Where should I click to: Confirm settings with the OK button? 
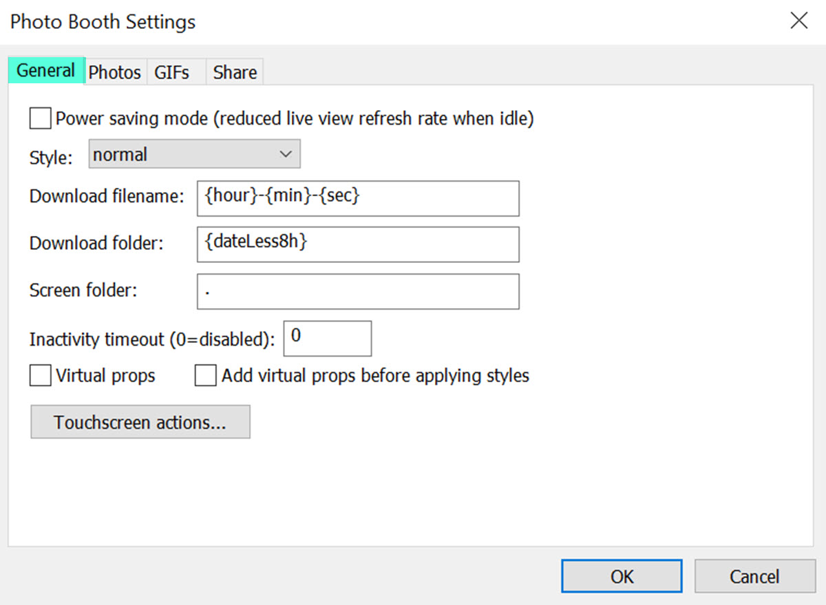pos(622,576)
